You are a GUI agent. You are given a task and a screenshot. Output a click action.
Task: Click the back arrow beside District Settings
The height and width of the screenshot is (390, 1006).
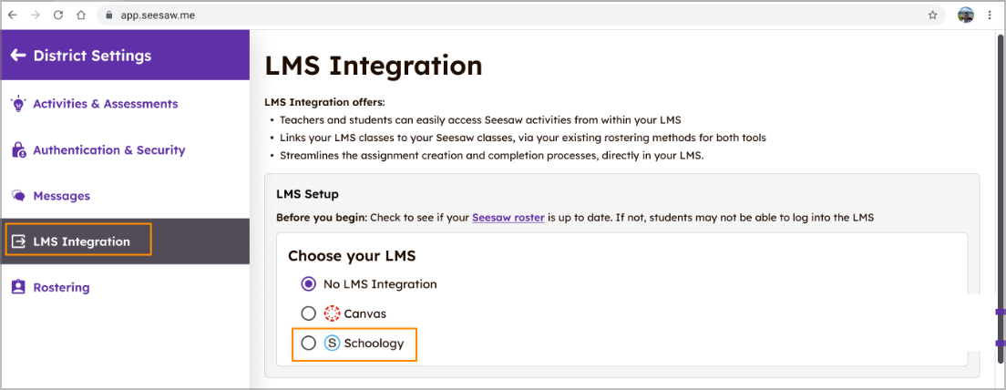coord(17,56)
